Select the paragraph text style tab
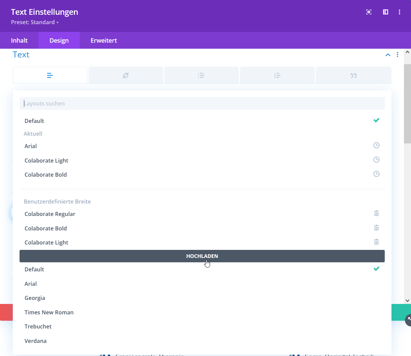This screenshot has width=411, height=356. [50, 75]
